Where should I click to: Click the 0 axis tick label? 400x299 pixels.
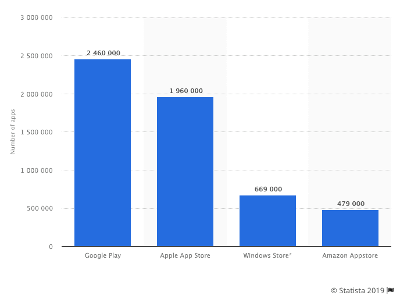pos(51,247)
